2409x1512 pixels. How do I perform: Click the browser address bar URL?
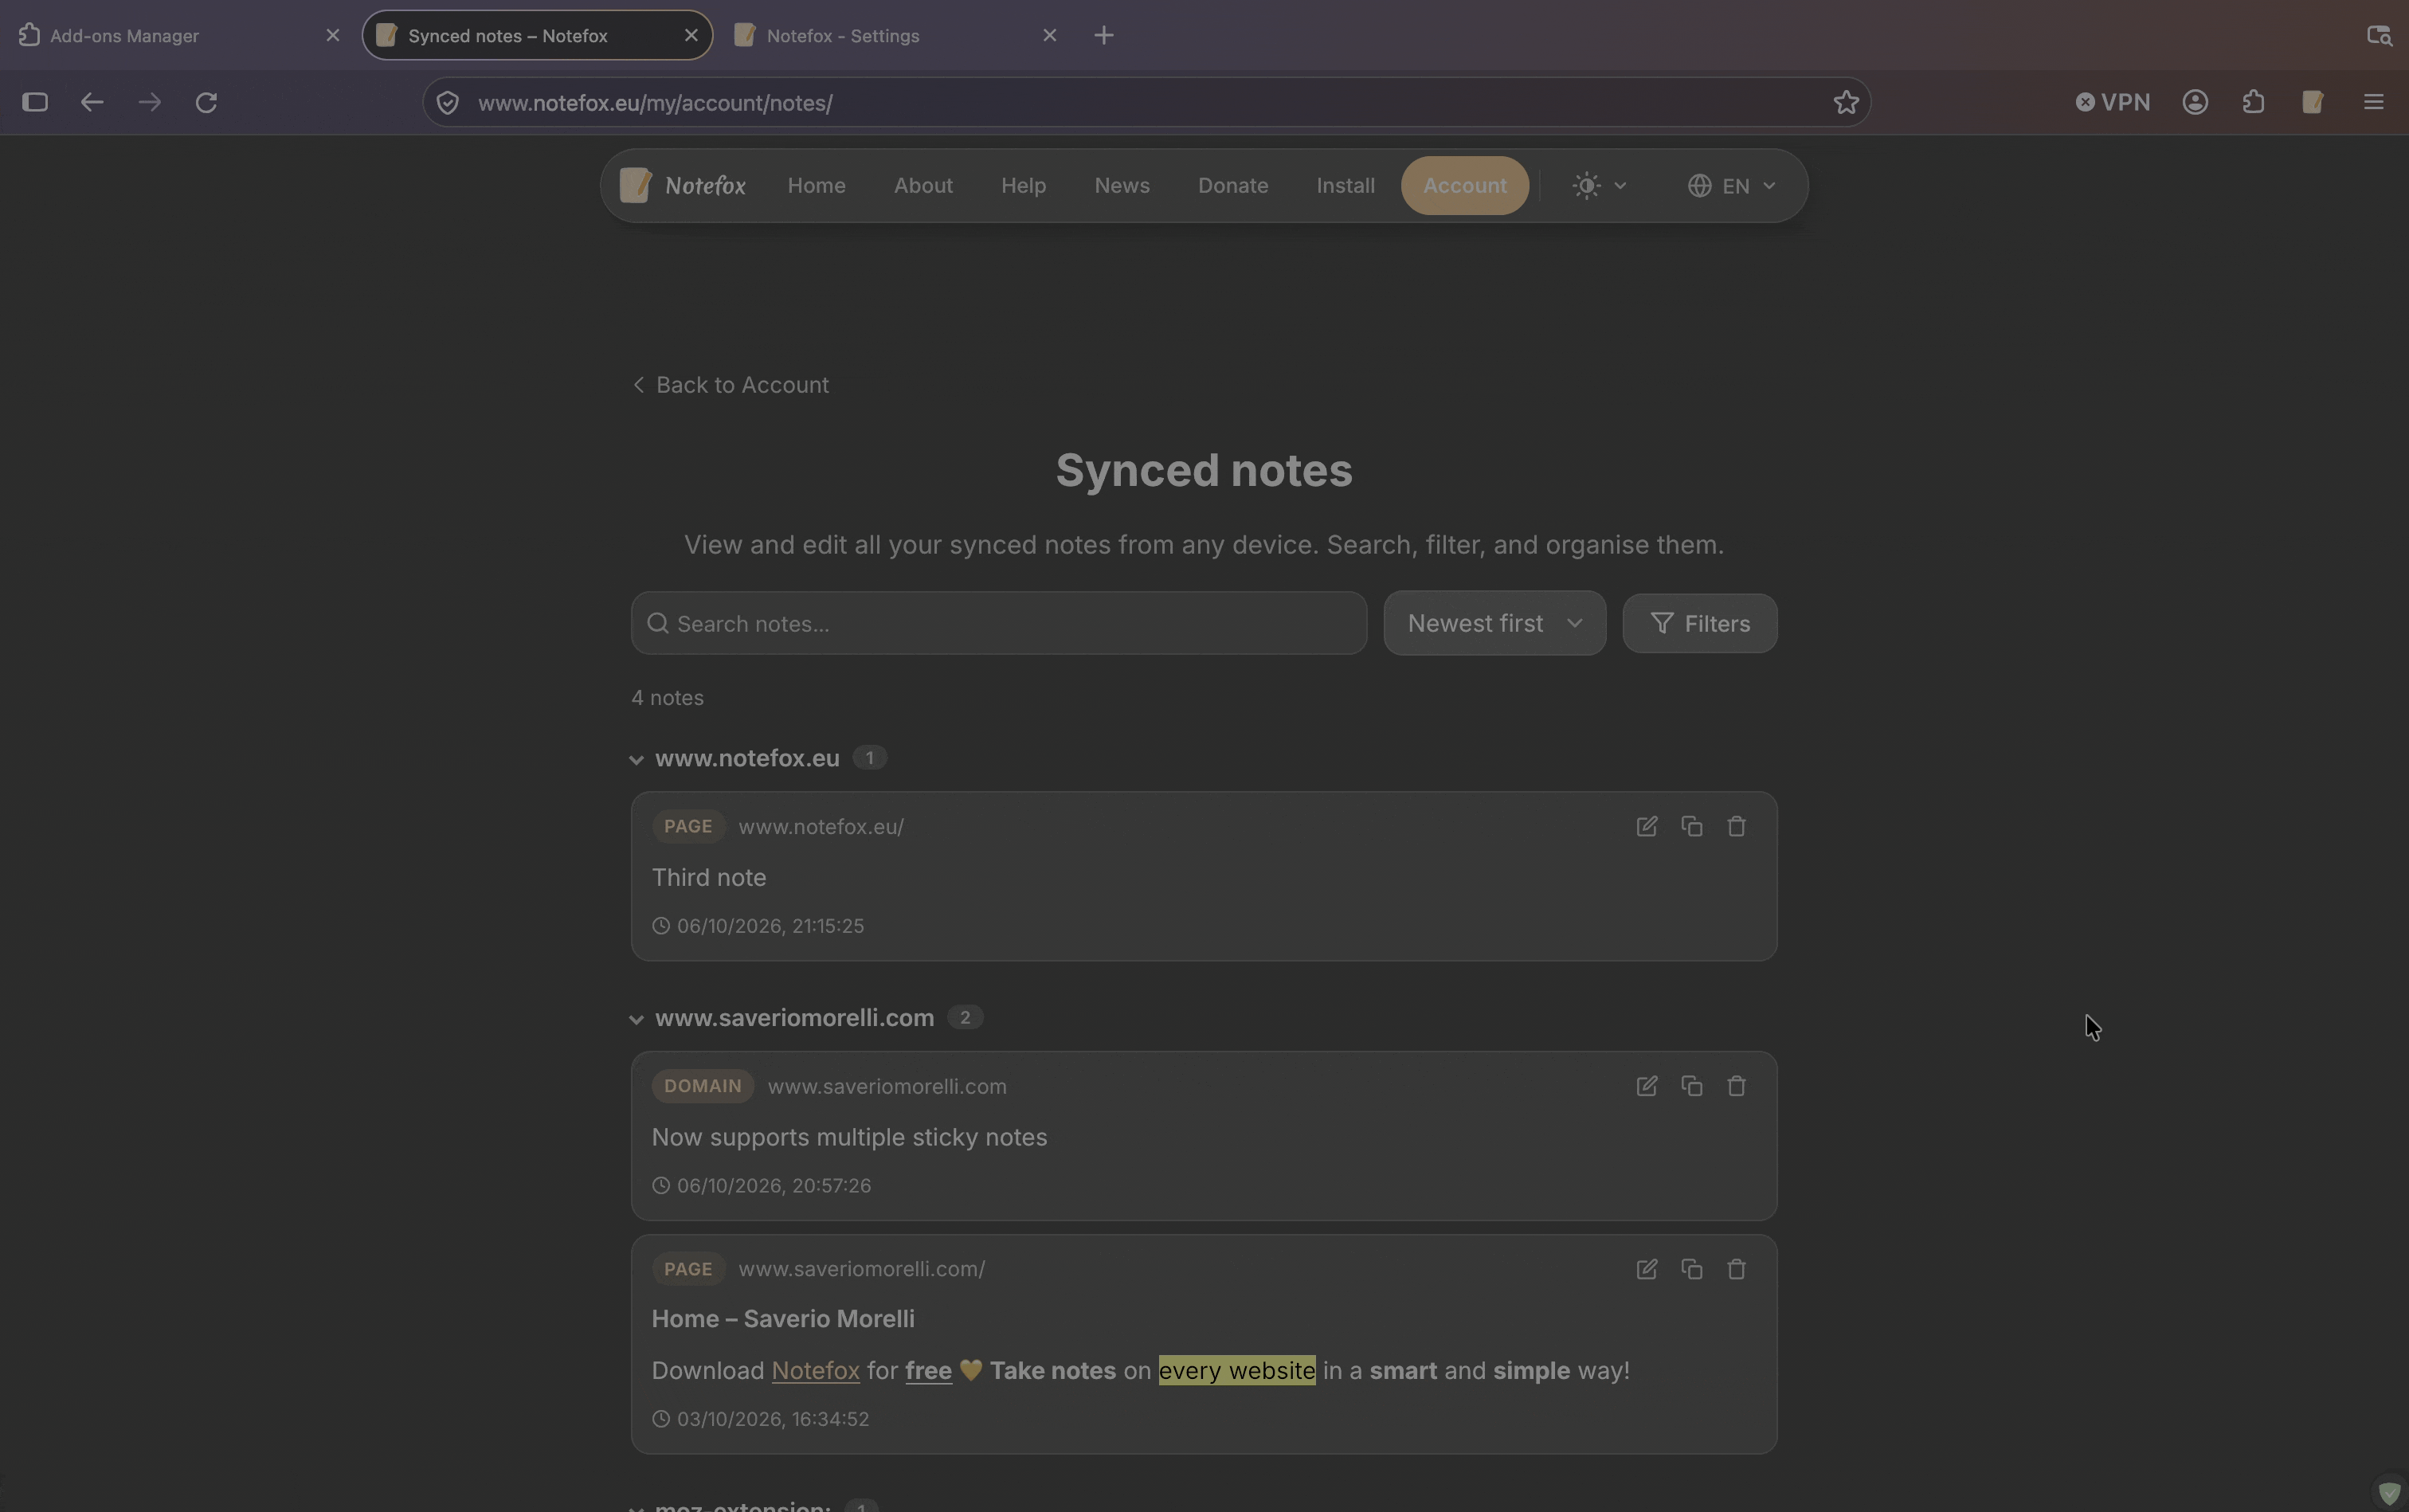click(655, 103)
